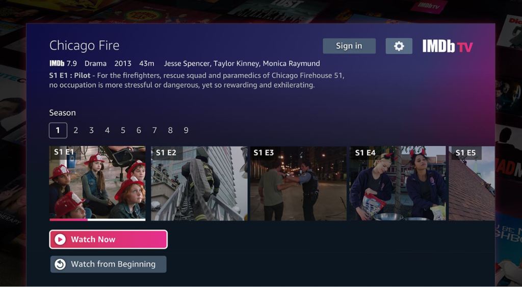Switch to season 3
Image resolution: width=522 pixels, height=287 pixels.
click(91, 131)
